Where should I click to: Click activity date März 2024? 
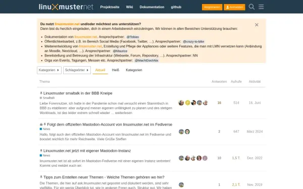tap(255, 132)
